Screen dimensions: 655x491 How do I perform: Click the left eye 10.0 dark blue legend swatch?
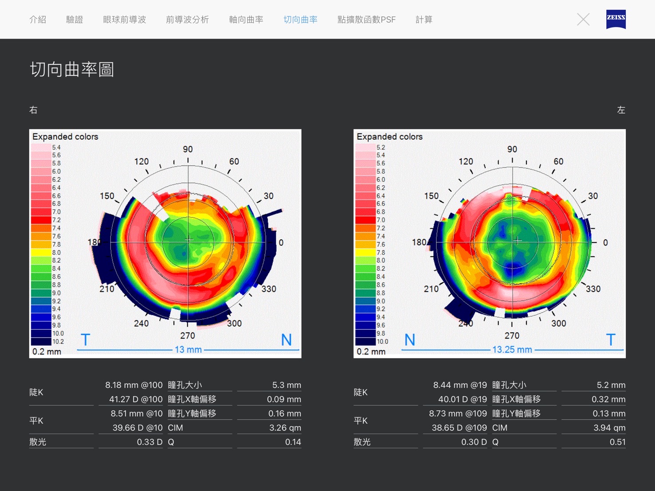coord(365,341)
